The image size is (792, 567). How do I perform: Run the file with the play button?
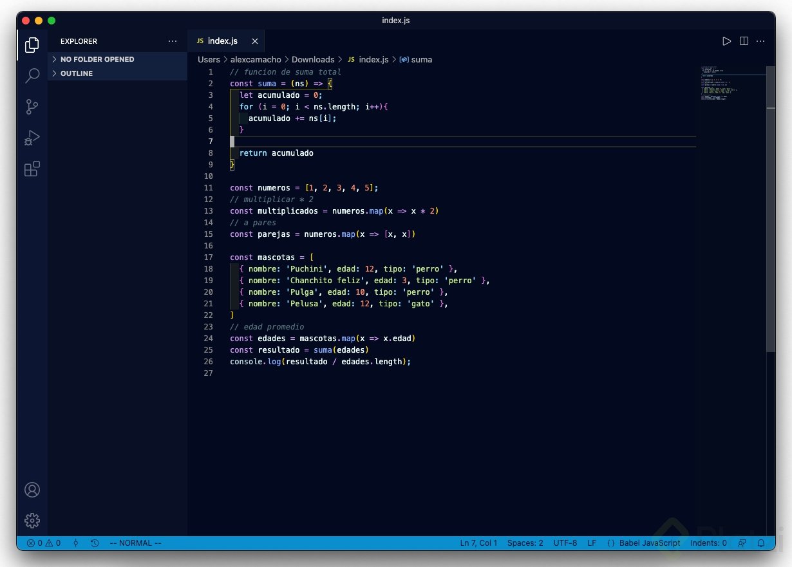[726, 41]
